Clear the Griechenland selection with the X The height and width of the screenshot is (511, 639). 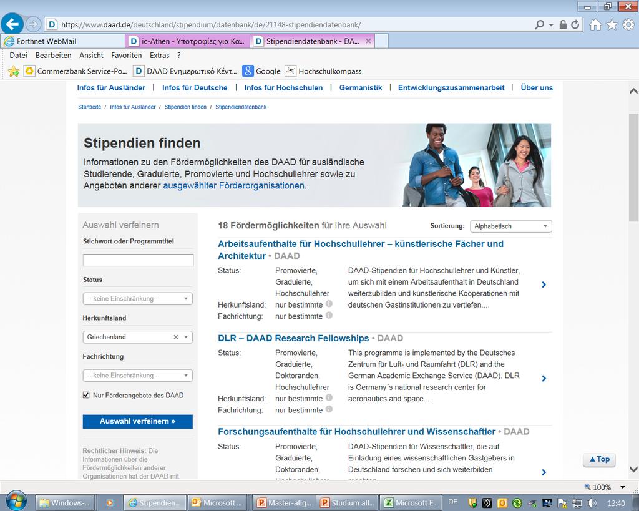pyautogui.click(x=176, y=337)
